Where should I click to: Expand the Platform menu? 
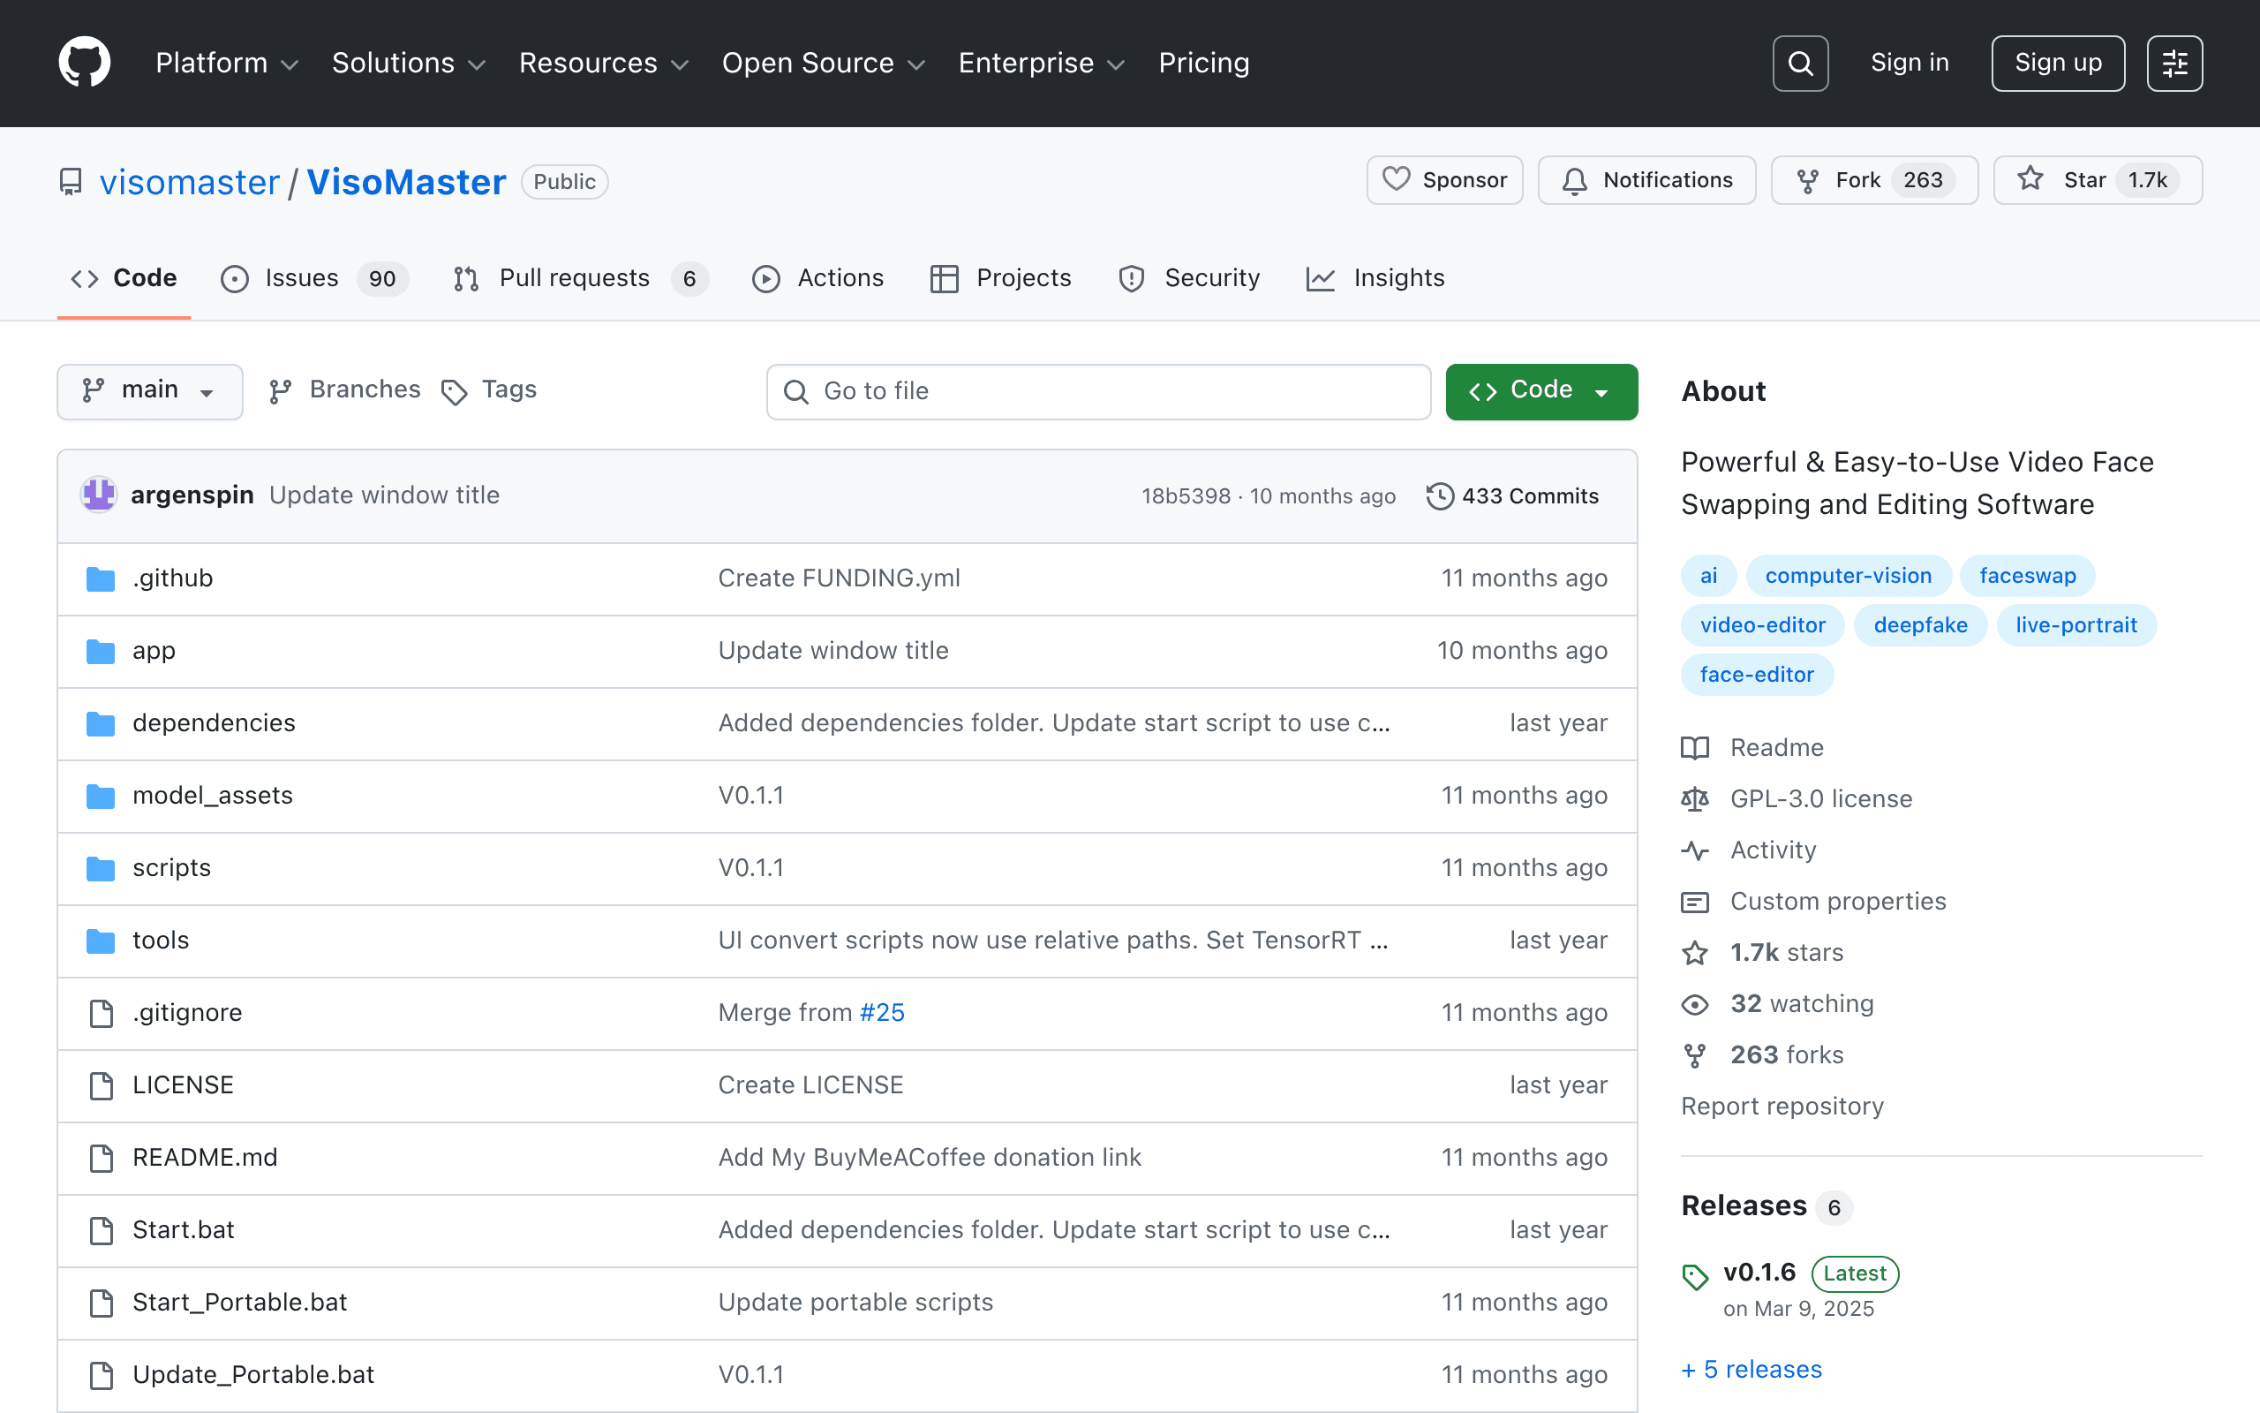coord(227,63)
